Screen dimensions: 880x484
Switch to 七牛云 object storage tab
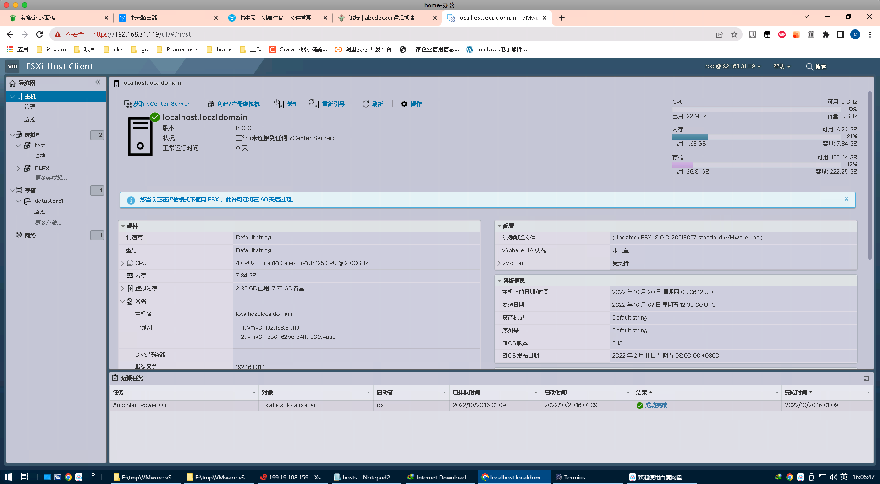coord(278,18)
